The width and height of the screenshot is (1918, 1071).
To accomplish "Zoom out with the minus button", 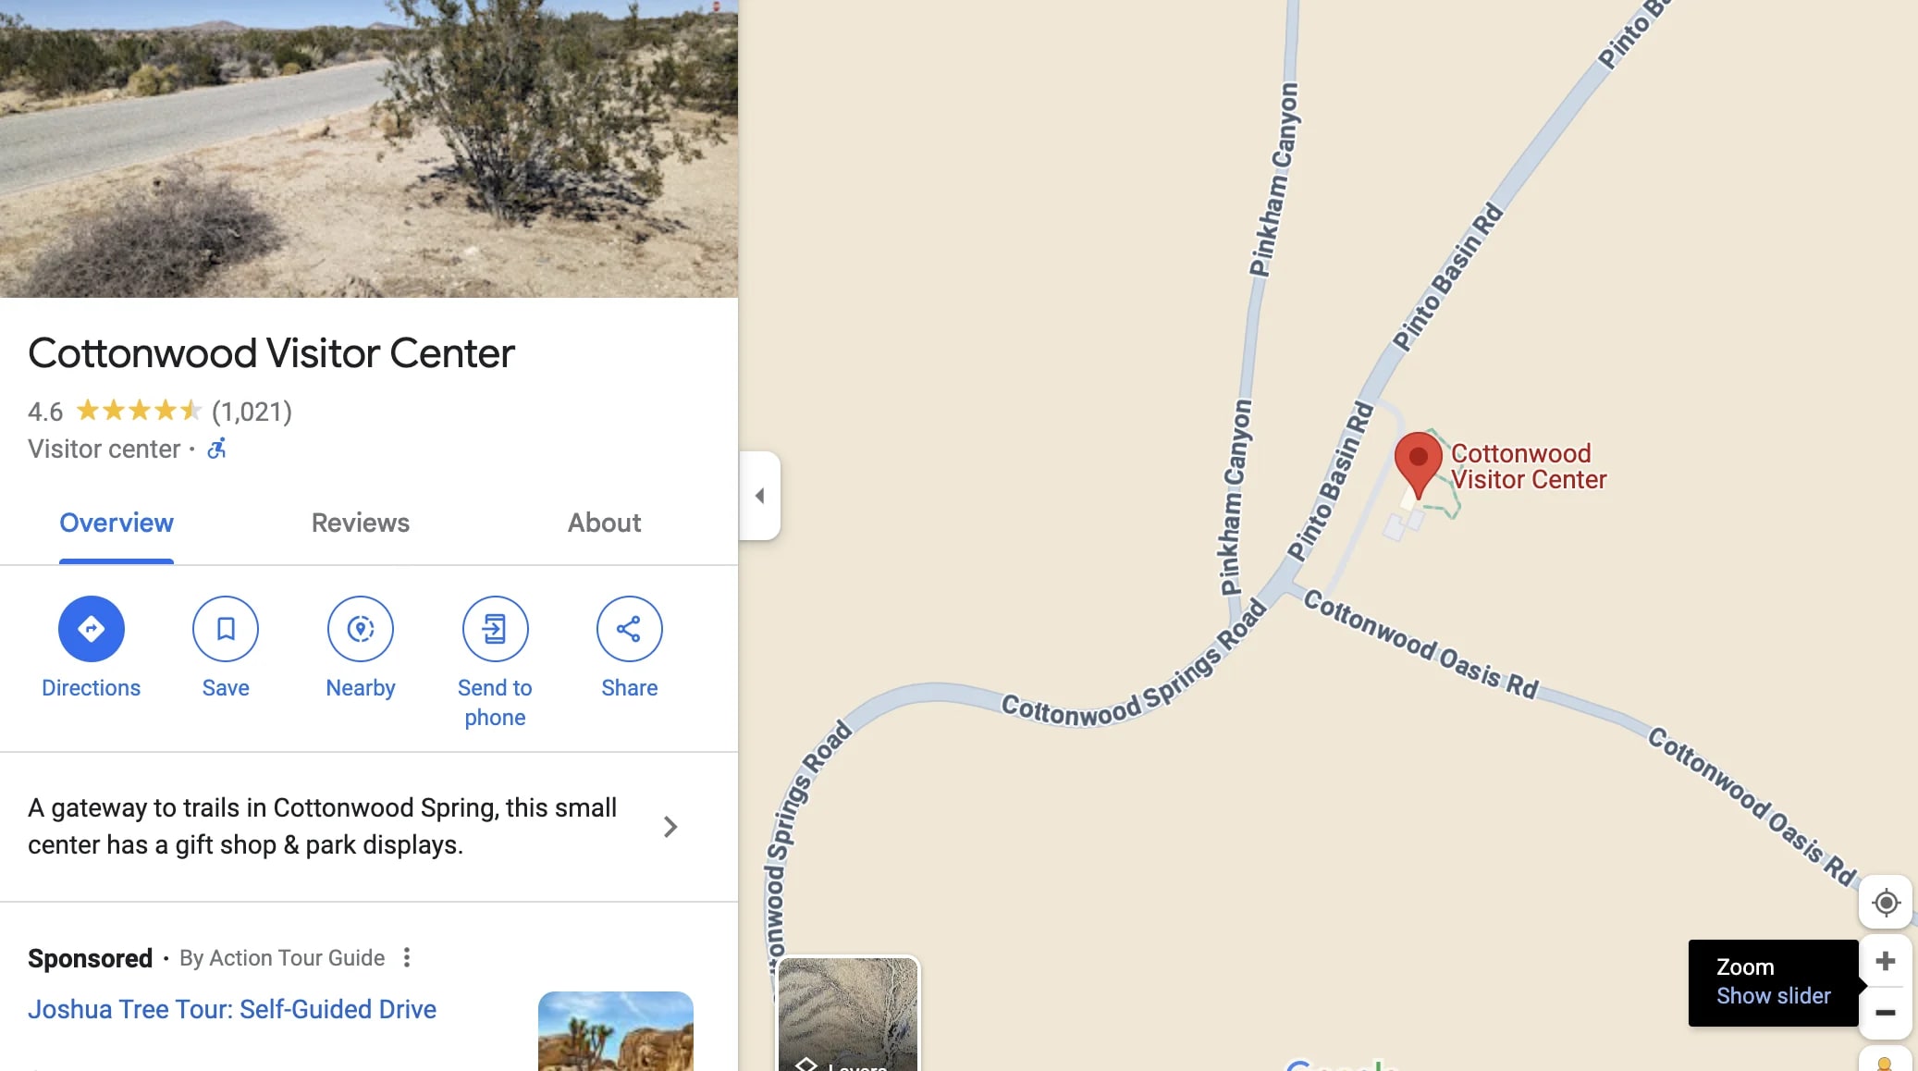I will 1886,1013.
